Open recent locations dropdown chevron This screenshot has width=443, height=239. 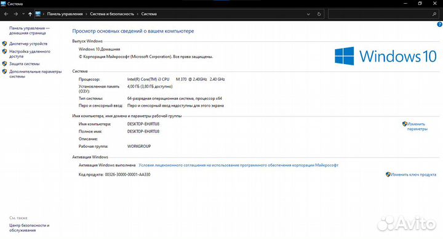tap(23, 14)
